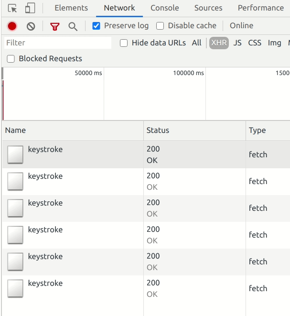This screenshot has width=290, height=316.
Task: Enable the Disable cache checkbox
Action: (160, 26)
